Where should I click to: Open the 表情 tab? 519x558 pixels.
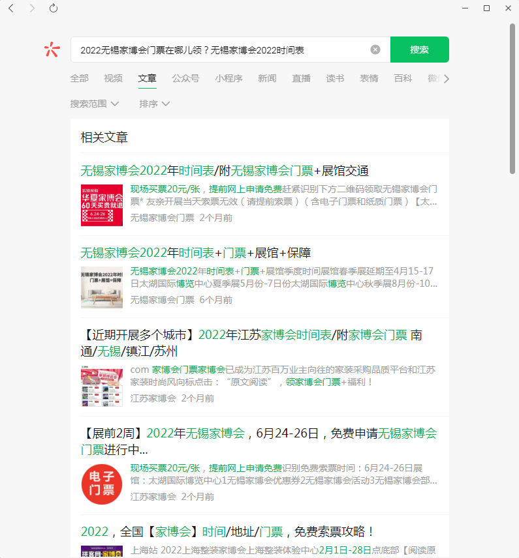point(369,78)
